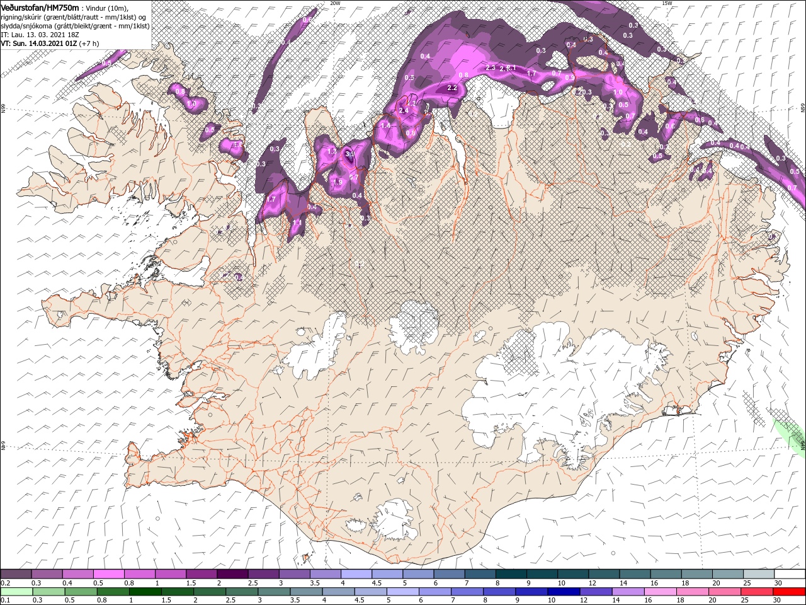This screenshot has height=605, width=806.
Task: Pick the grey-teal 3 rainfall swatch
Action: 273,592
